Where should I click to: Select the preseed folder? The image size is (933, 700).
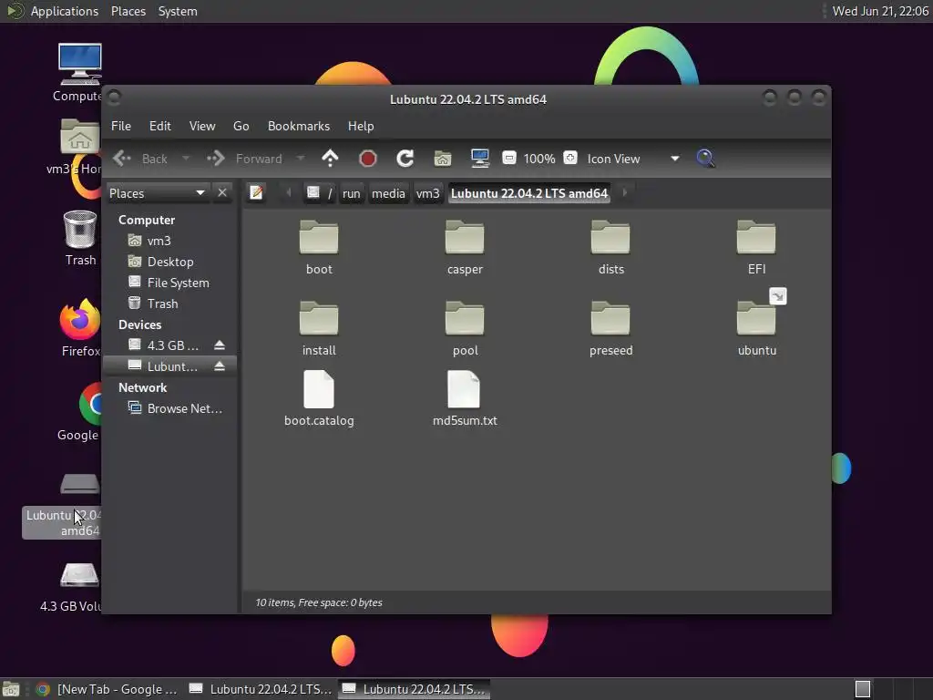pyautogui.click(x=610, y=328)
